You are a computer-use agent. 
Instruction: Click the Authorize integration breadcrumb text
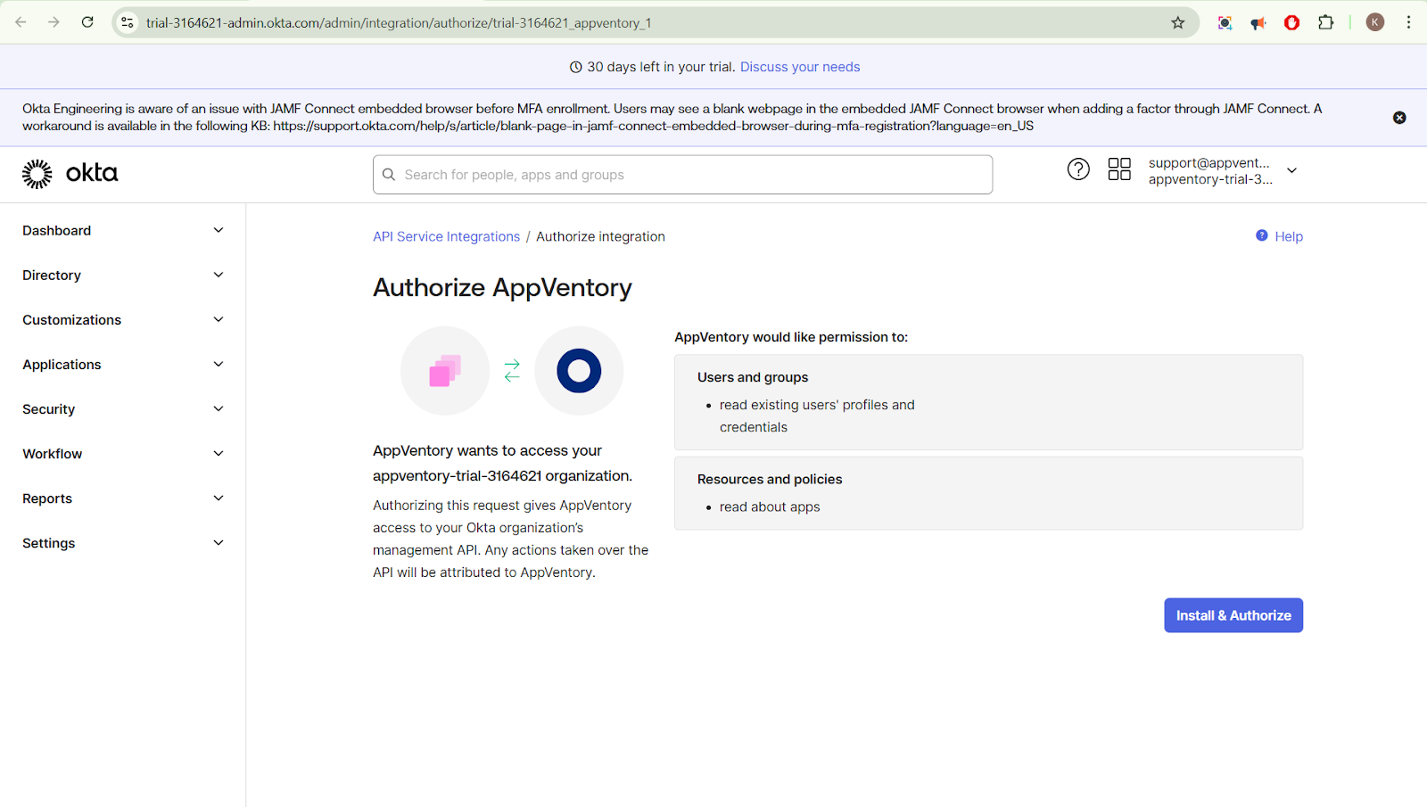[600, 236]
